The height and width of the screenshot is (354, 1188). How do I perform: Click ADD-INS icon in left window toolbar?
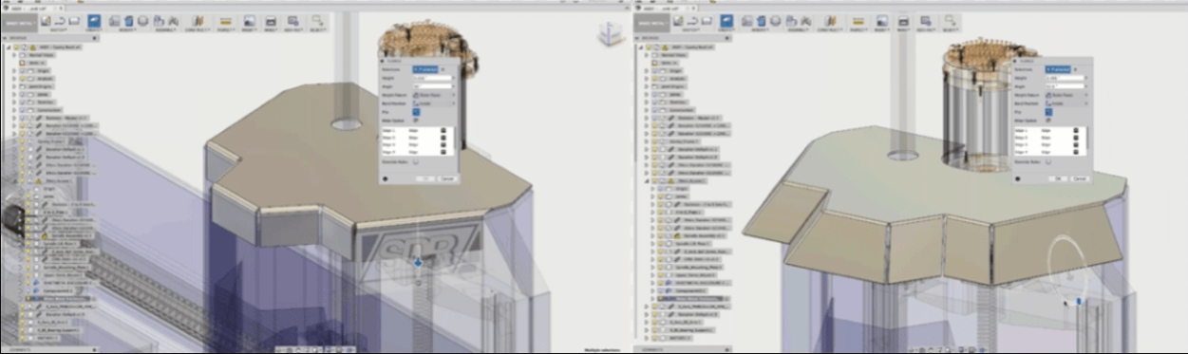coord(293,21)
